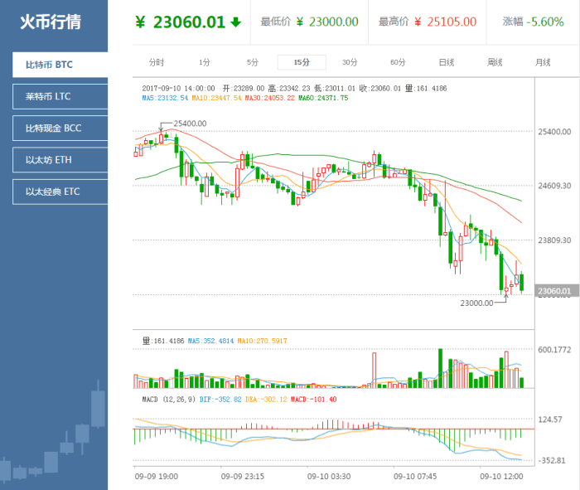Click the 收:23060.01 close price value

click(379, 89)
